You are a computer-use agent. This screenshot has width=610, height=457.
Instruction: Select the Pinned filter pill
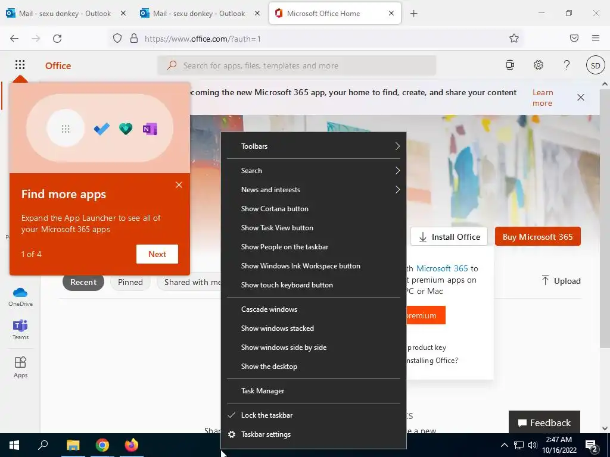pos(130,282)
